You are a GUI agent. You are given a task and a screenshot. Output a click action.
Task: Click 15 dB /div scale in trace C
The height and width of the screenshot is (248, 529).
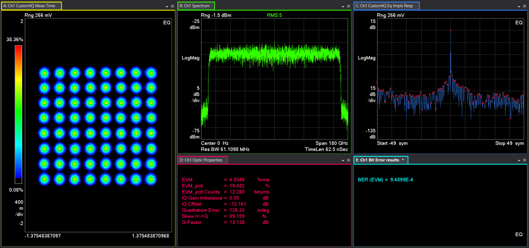coord(371,94)
